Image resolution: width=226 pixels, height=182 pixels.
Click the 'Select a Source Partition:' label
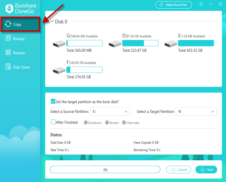70,112
